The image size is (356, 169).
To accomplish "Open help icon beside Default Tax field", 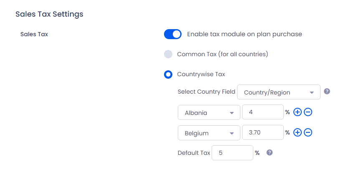I will pos(269,152).
